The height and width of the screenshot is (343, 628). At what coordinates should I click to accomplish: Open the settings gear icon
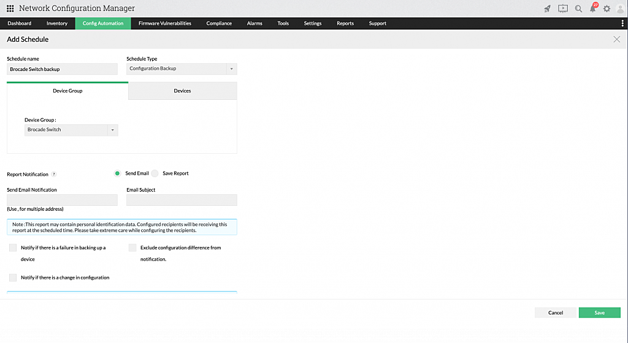(x=607, y=9)
